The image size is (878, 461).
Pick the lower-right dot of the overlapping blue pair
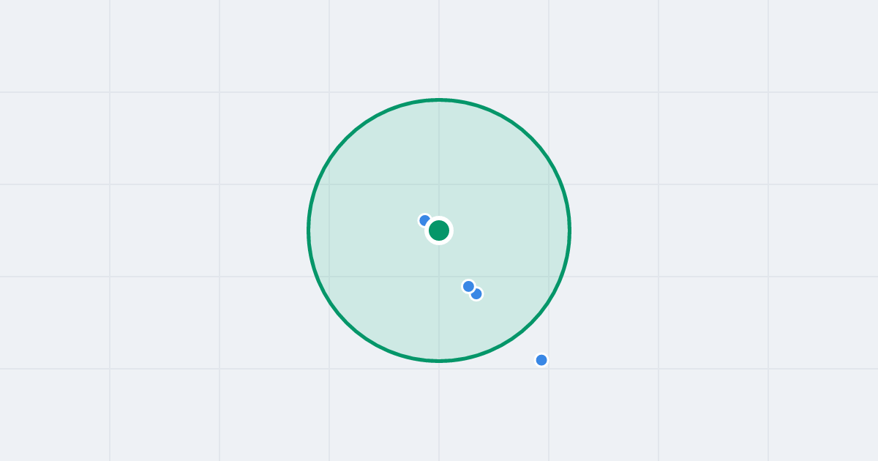(x=476, y=294)
